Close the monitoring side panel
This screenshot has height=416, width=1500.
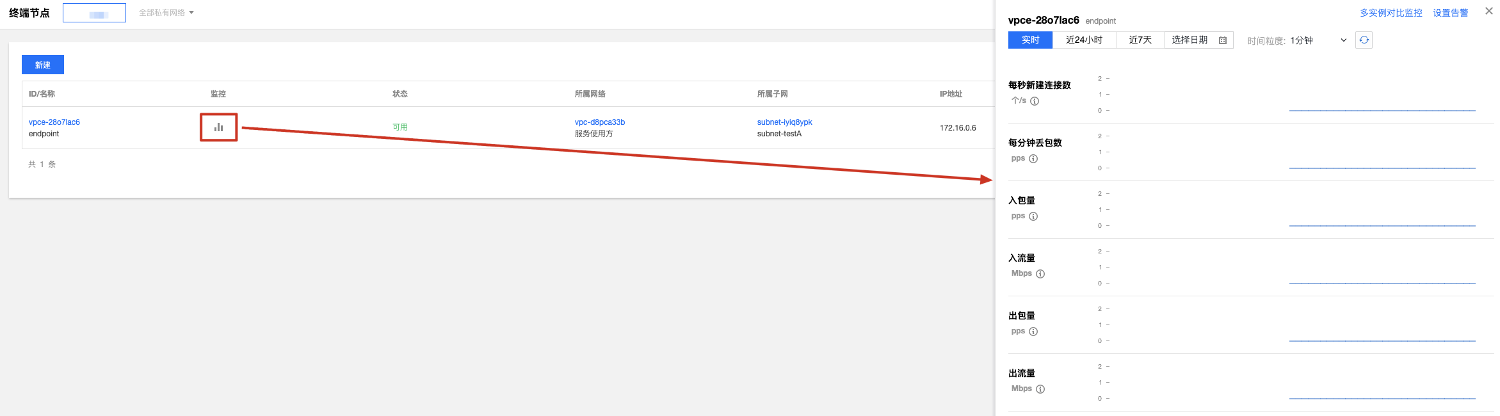click(x=1488, y=12)
